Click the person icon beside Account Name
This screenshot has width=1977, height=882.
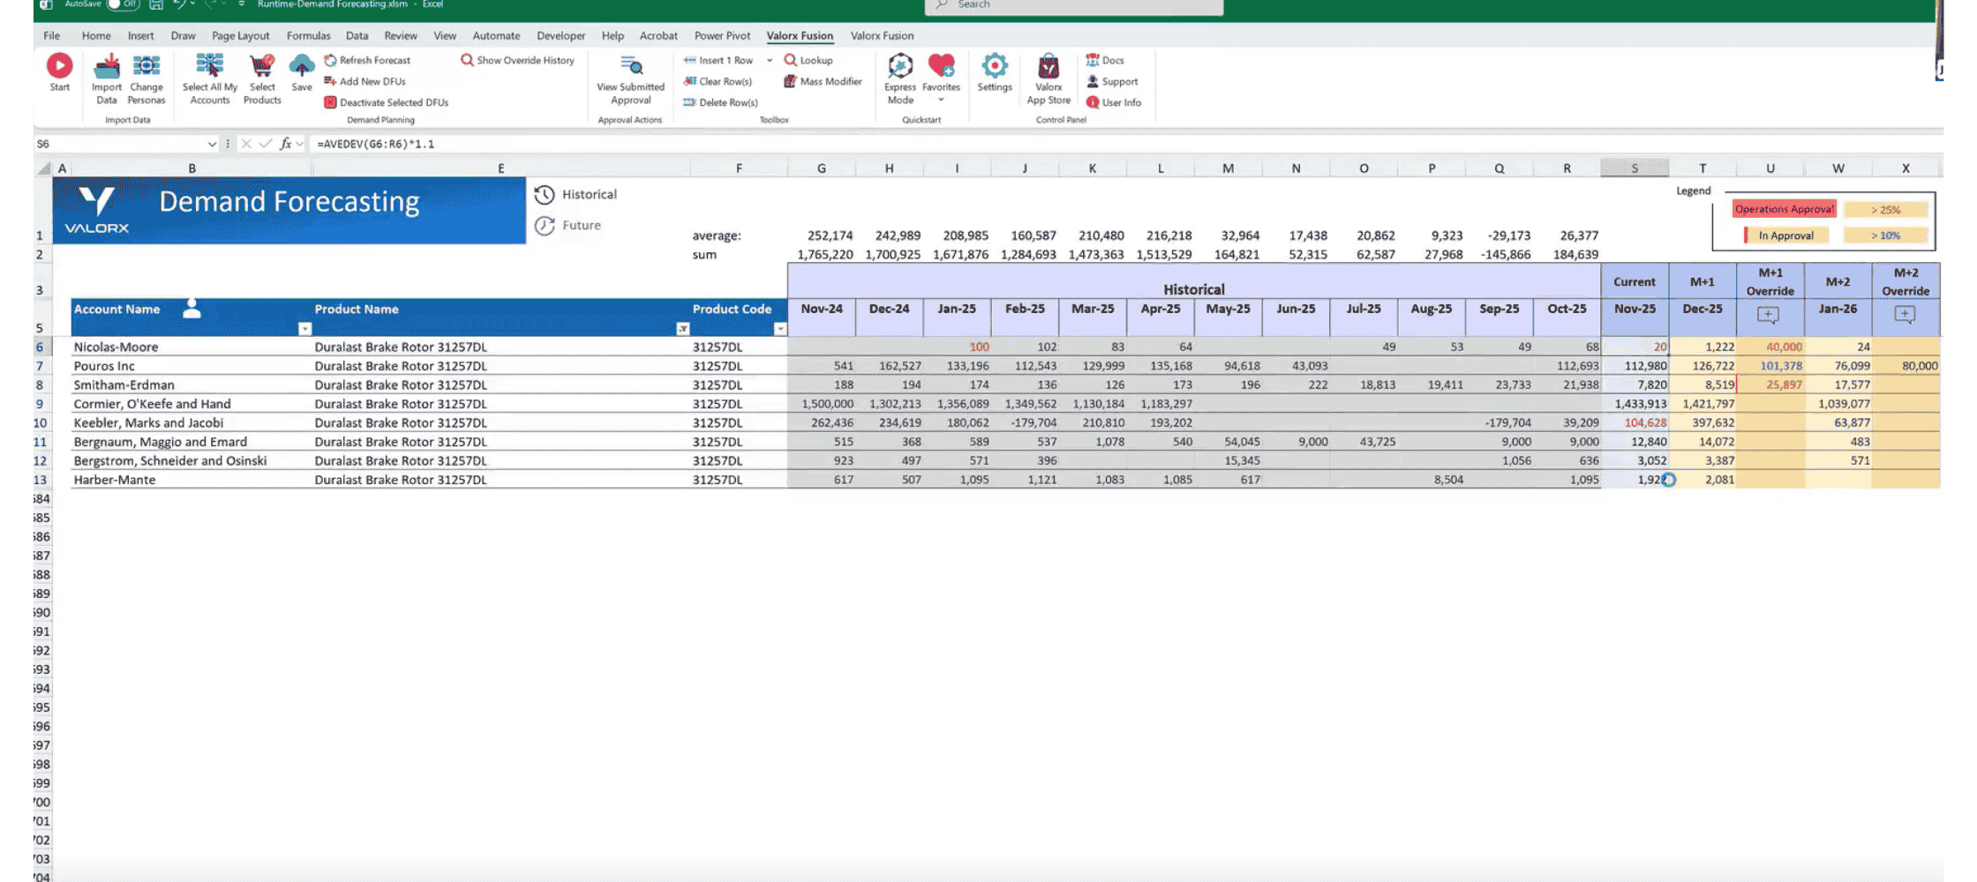(192, 308)
